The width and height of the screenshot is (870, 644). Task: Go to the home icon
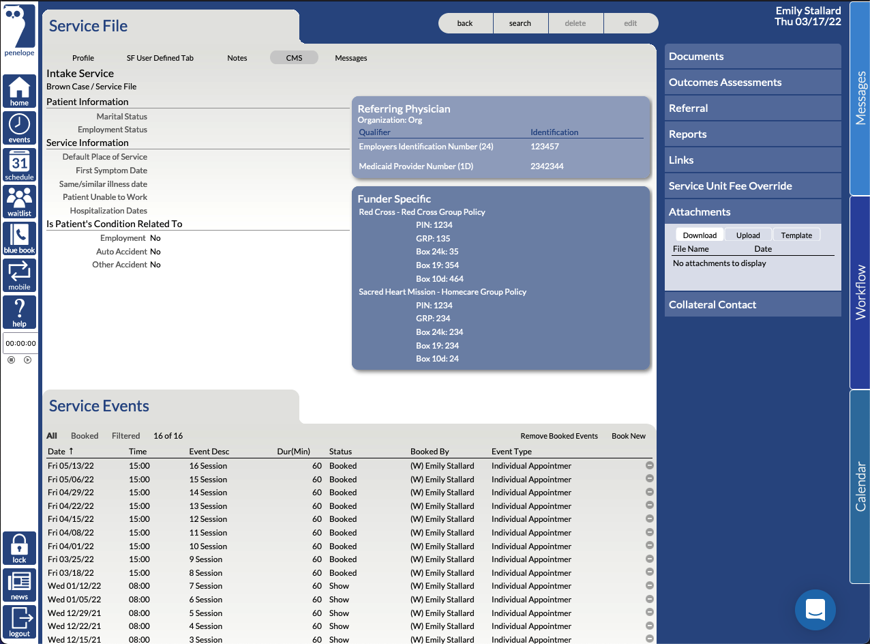(20, 91)
